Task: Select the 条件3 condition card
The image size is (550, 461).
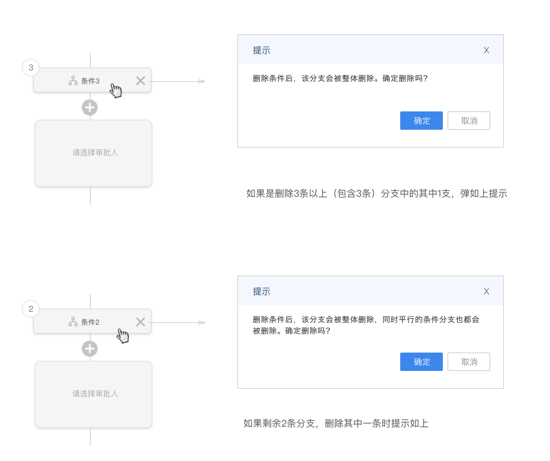Action: [92, 80]
